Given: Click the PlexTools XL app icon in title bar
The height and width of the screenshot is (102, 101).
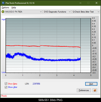Looking at the screenshot, I should [x=3, y=3].
